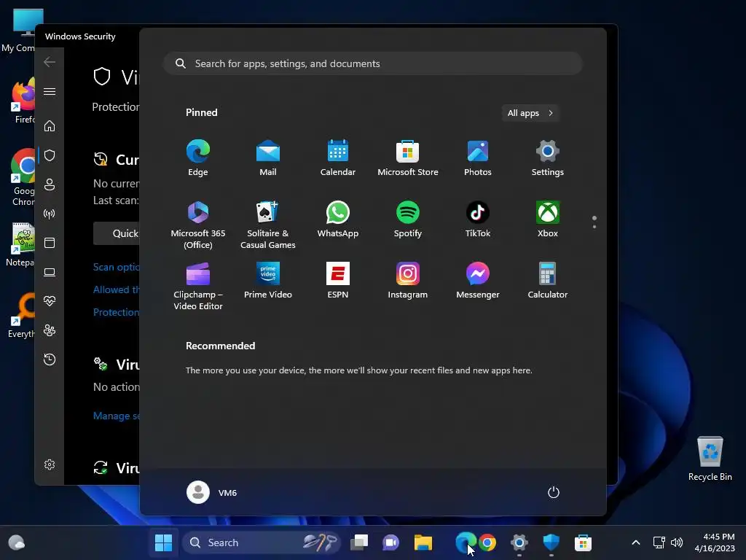746x560 pixels.
Task: Open Family options in Windows Security sidebar
Action: (50, 330)
